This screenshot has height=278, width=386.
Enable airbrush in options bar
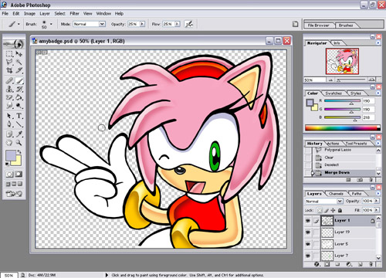(189, 24)
